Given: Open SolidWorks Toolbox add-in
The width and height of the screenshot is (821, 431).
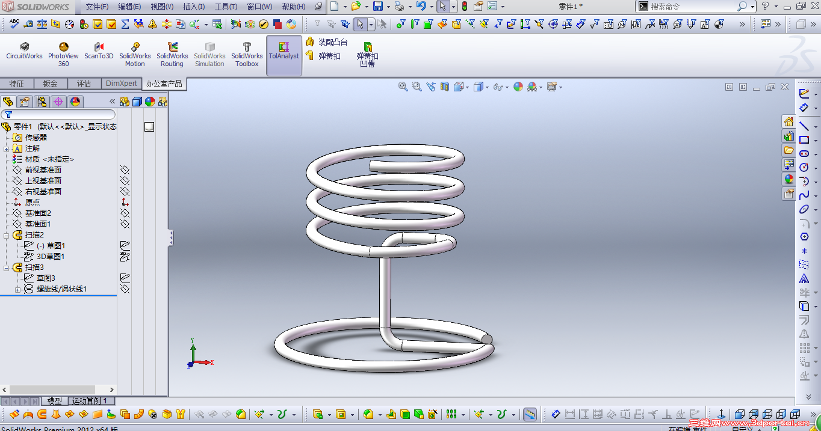Looking at the screenshot, I should [247, 55].
